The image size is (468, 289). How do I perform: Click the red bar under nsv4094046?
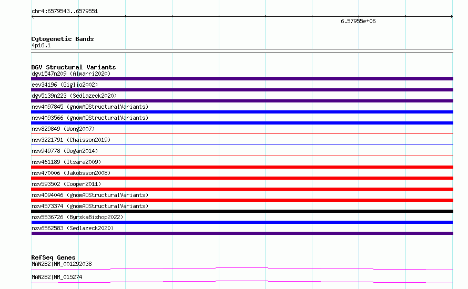pos(242,200)
